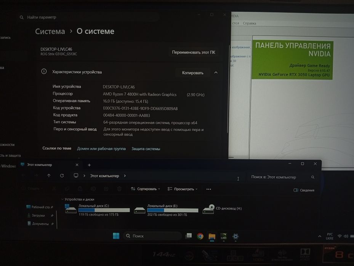Image resolution: width=354 pixels, height=266 pixels.
Task: Select the Код устройства value E00C9376
Action: click(140, 108)
